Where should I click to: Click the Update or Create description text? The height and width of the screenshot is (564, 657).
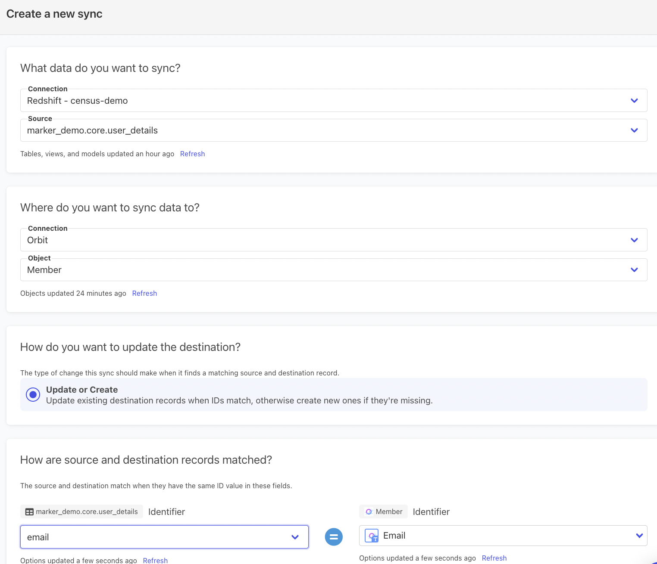(x=239, y=401)
